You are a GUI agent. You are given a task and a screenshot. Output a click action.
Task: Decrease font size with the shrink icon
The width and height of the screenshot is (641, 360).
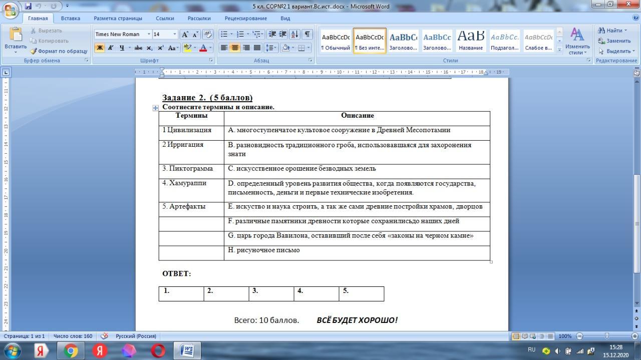(x=195, y=34)
